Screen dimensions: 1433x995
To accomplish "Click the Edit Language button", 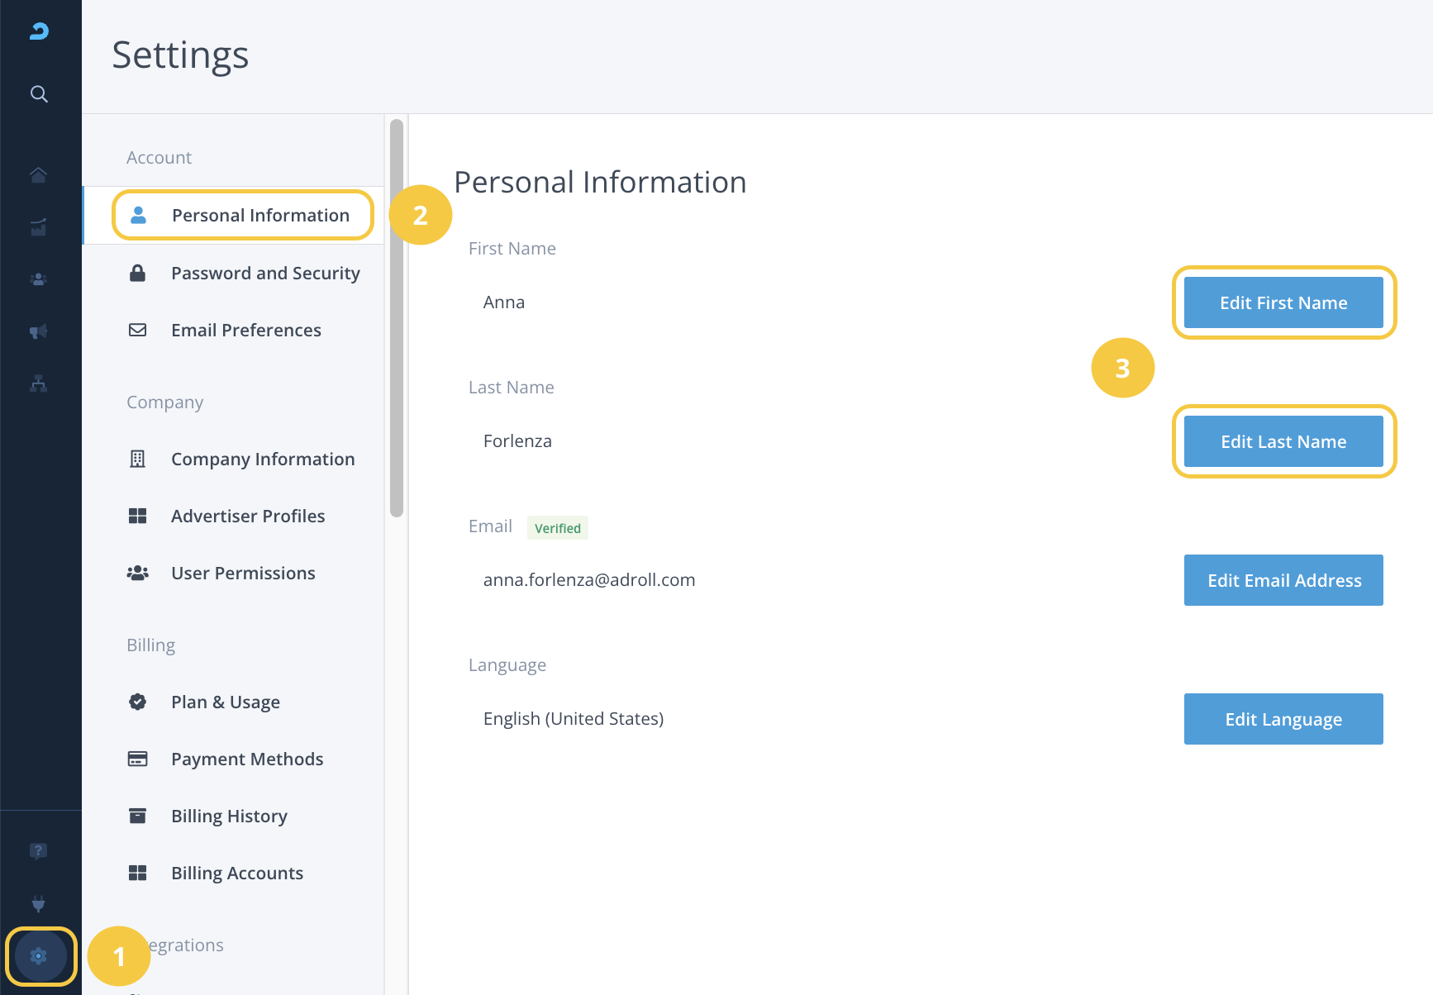I will pos(1283,720).
